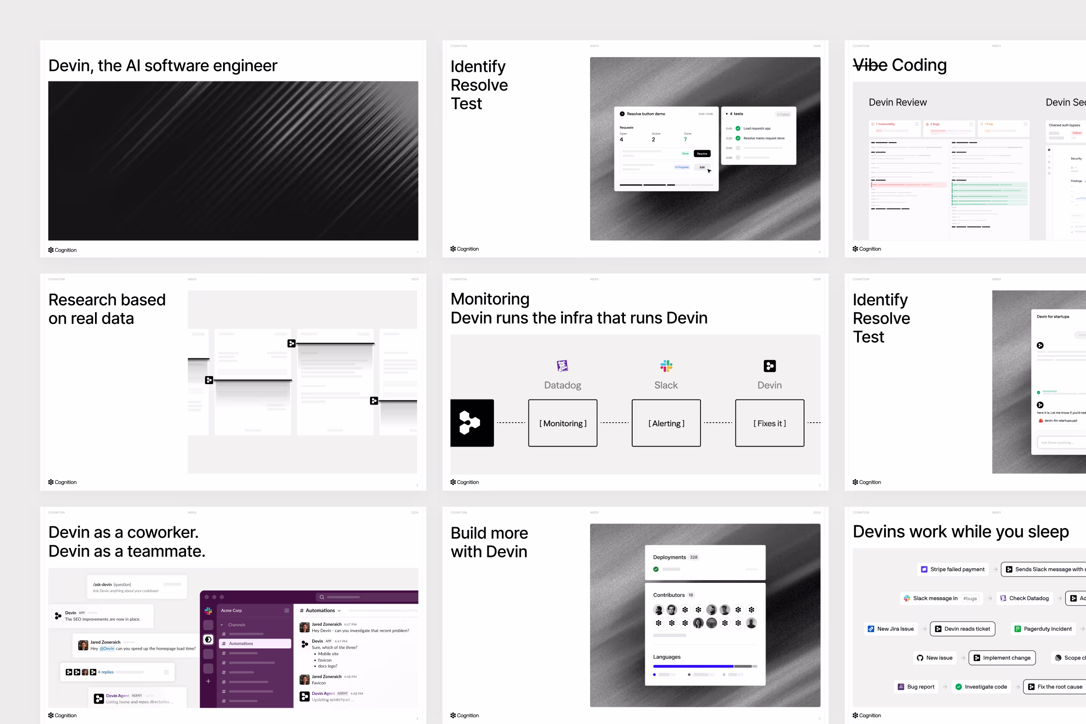Viewport: 1086px width, 724px height.
Task: Click the Devin Review heading
Action: click(x=898, y=103)
